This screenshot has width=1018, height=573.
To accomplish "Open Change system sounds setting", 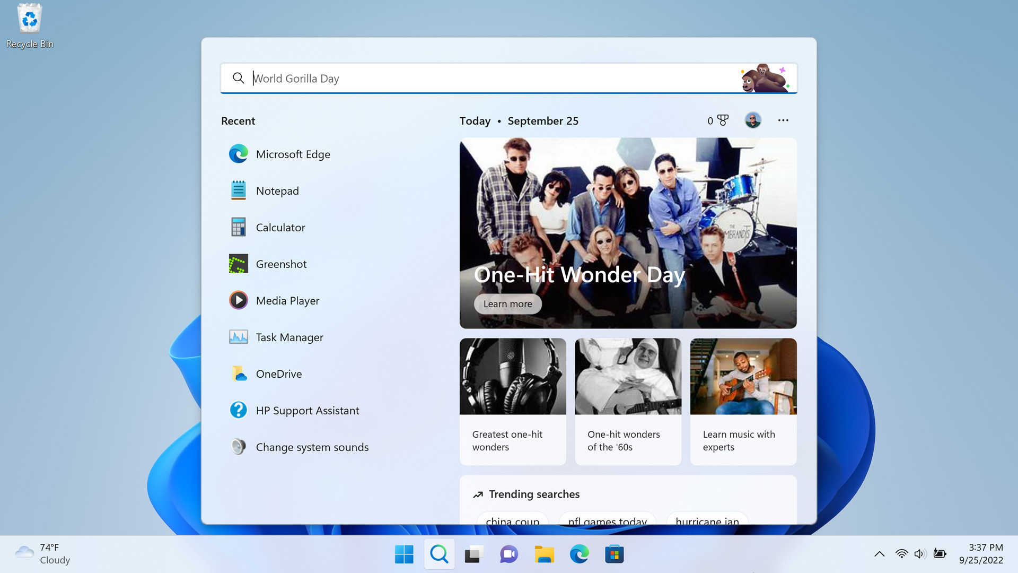I will point(312,447).
